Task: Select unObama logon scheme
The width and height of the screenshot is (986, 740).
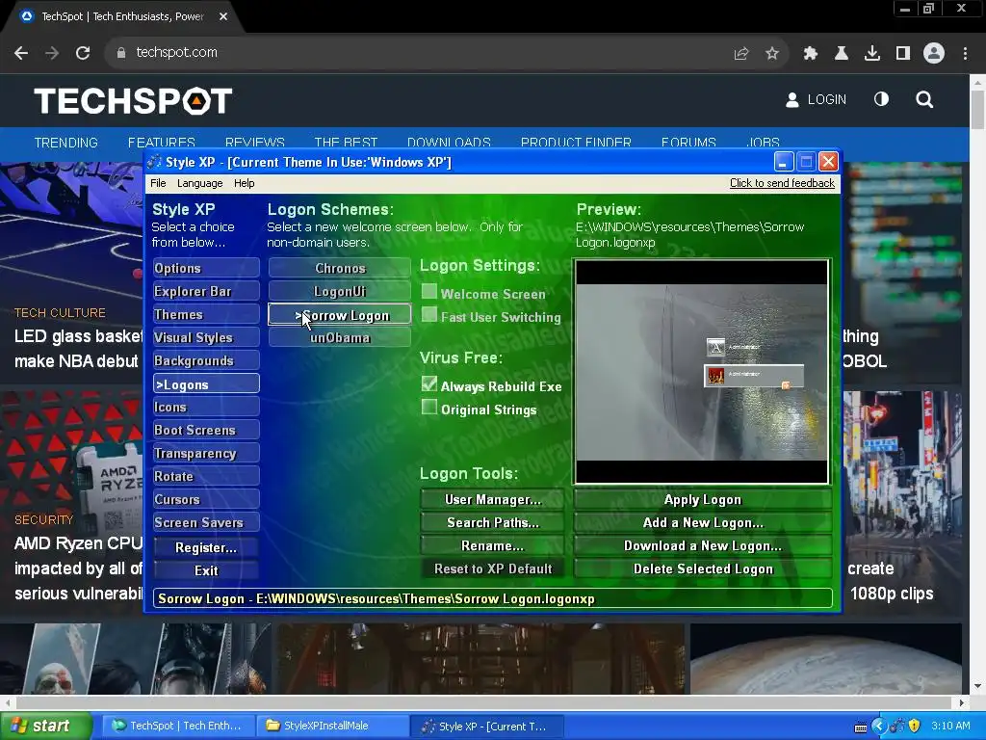Action: click(340, 337)
